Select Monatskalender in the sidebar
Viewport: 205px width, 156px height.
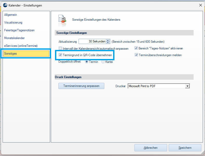point(15,38)
